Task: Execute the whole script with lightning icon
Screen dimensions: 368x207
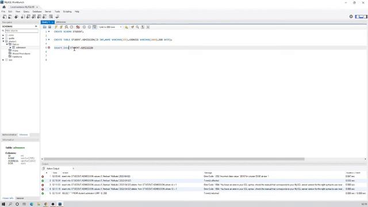Action: pyautogui.click(x=56, y=27)
